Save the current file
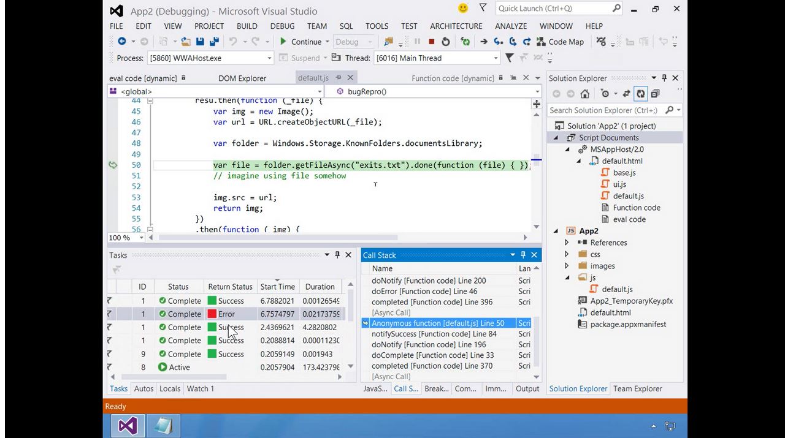Screen dimensions: 785x438 [200, 42]
